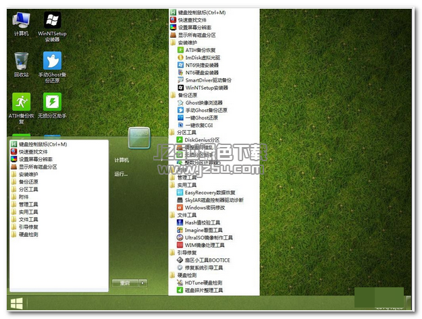The width and height of the screenshot is (422, 319).
Task: Click 安装维护 folder heading in expanded list
Action: (x=184, y=42)
